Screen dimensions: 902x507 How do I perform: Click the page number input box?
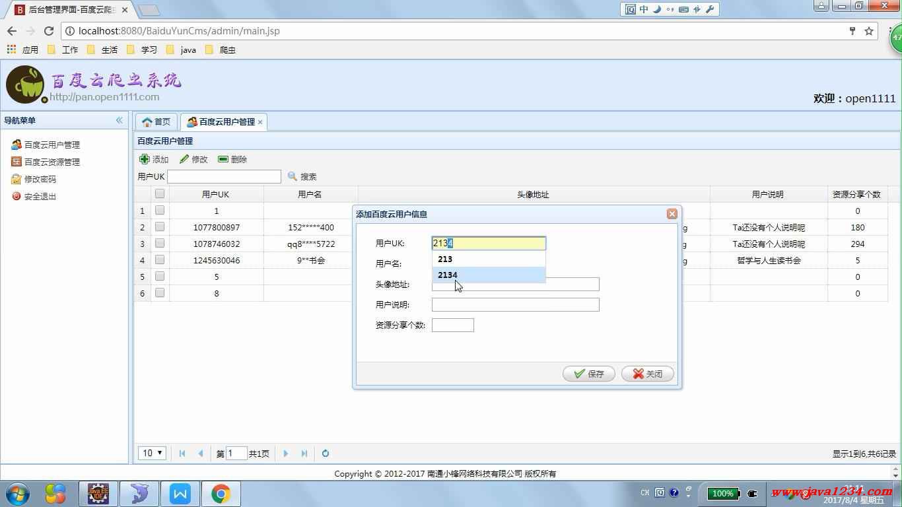coord(236,454)
